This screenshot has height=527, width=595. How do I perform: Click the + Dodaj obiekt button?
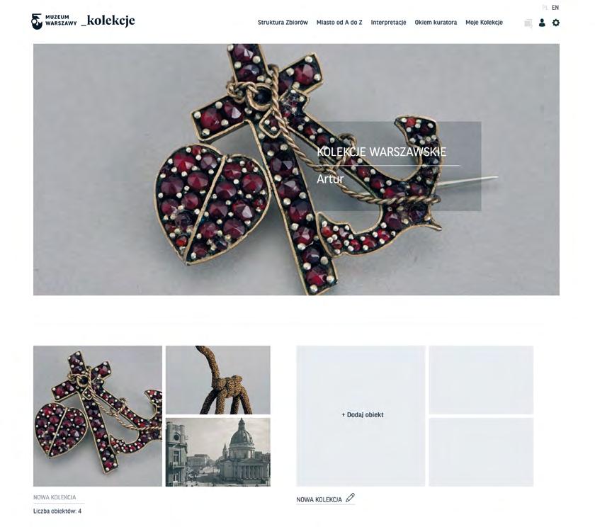coord(363,414)
